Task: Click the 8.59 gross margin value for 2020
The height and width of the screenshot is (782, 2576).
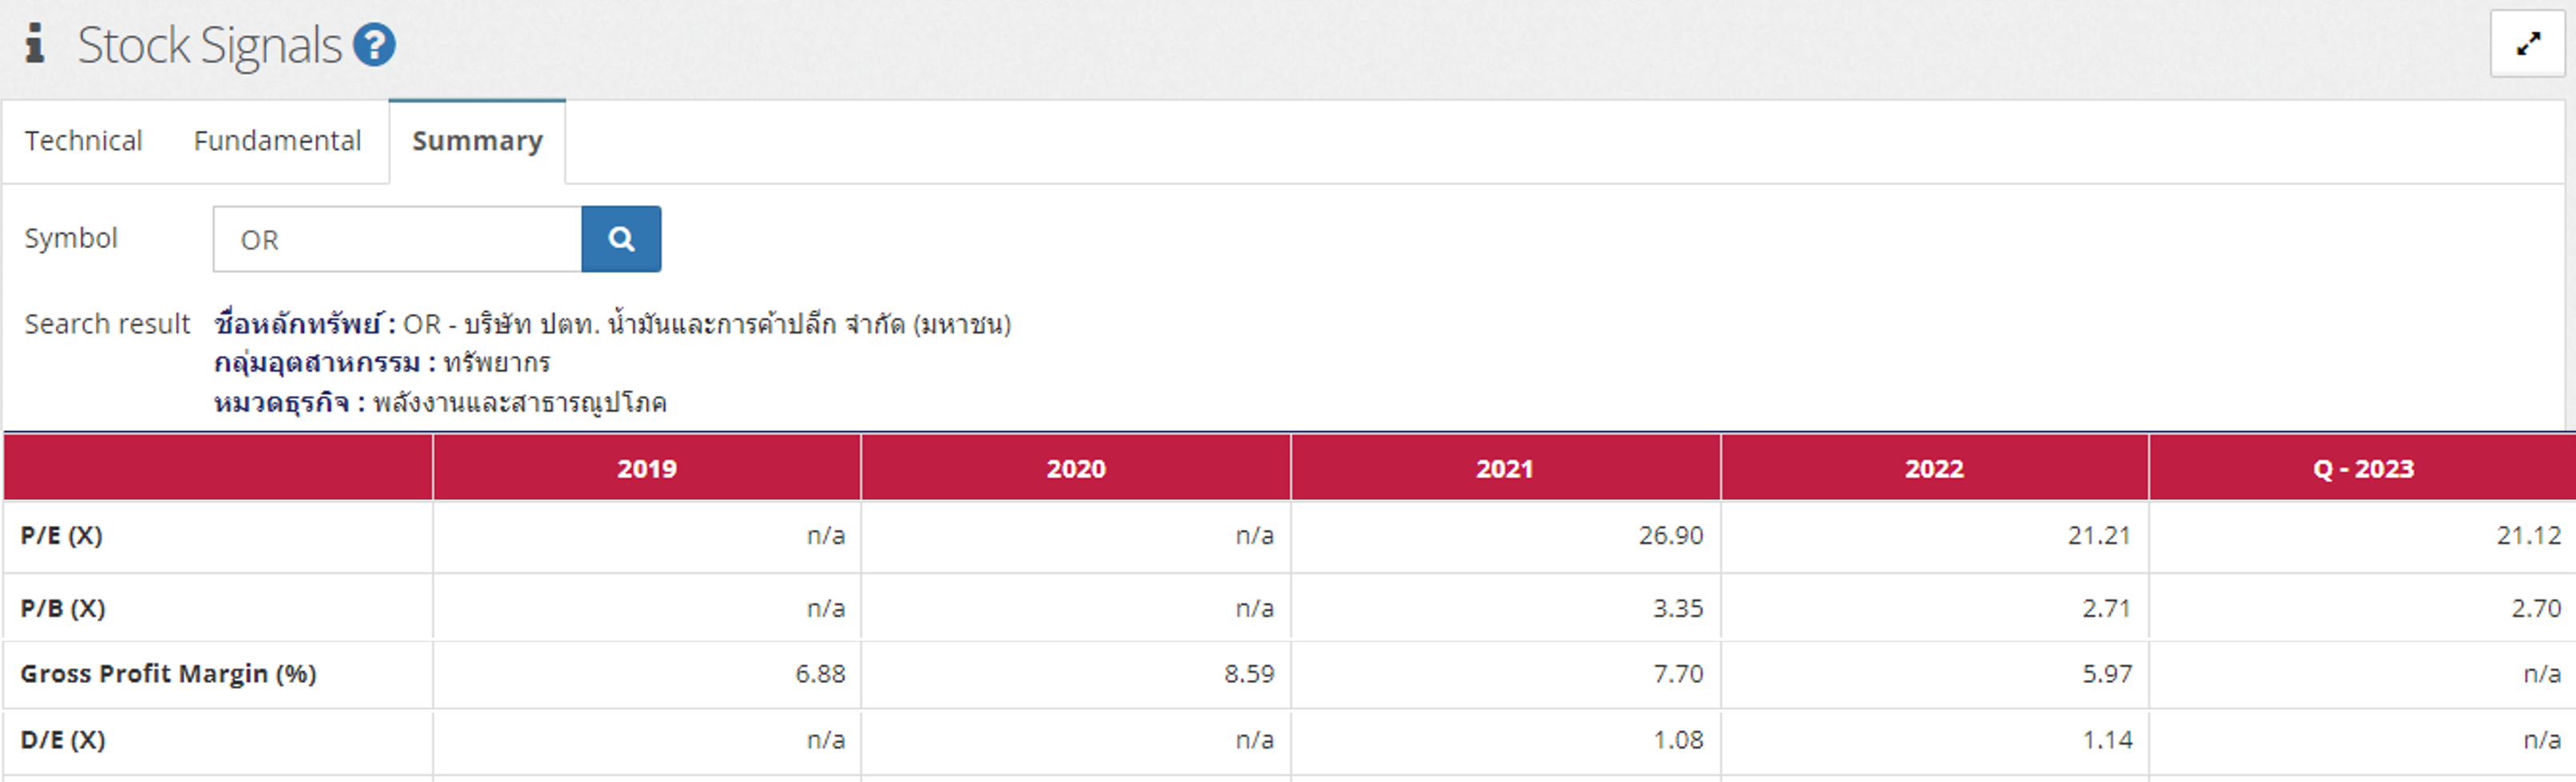Action: click(1249, 674)
